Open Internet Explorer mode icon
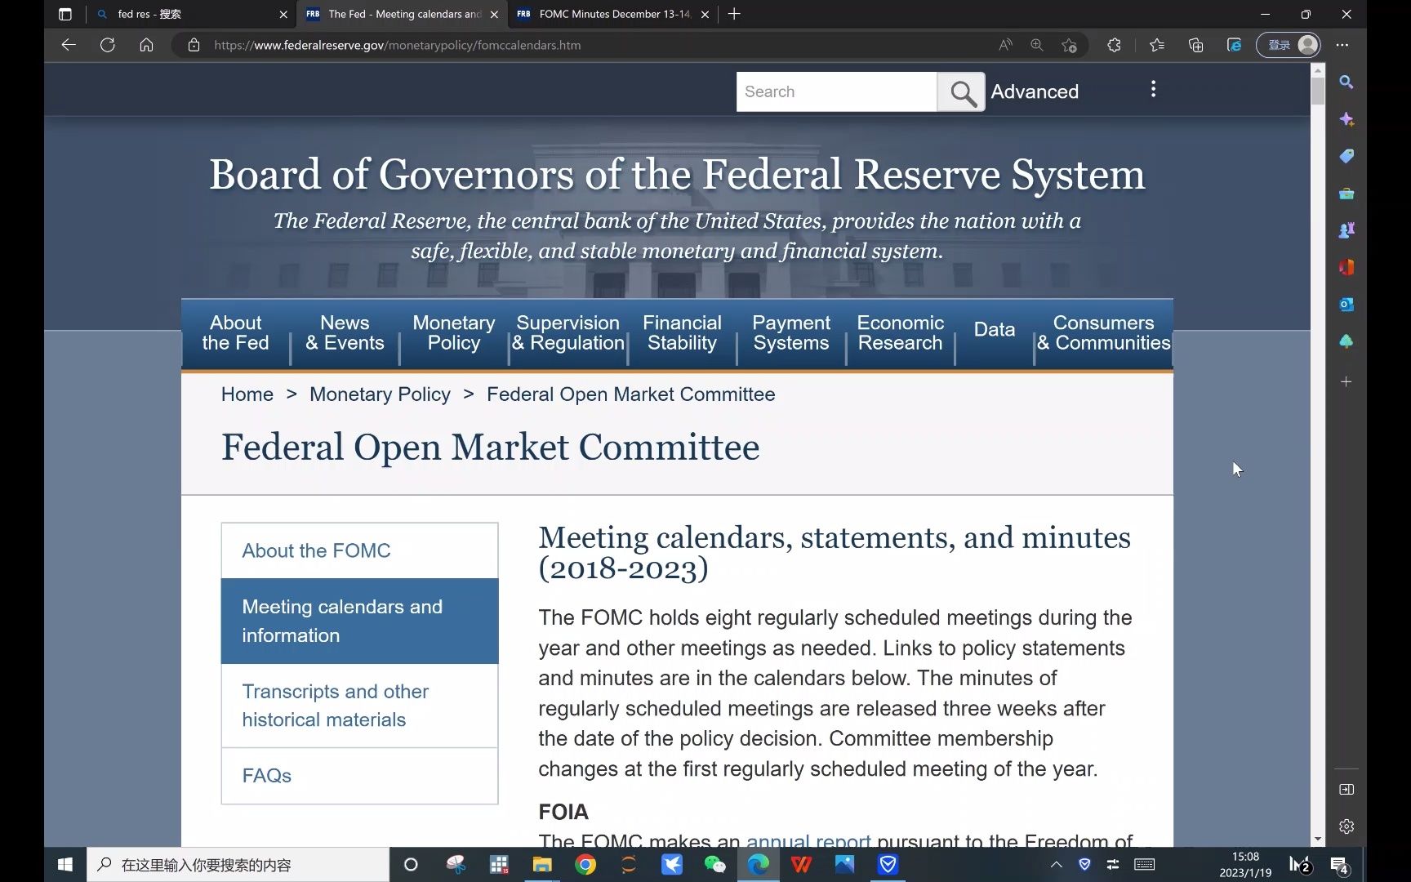The height and width of the screenshot is (882, 1411). click(x=1234, y=45)
